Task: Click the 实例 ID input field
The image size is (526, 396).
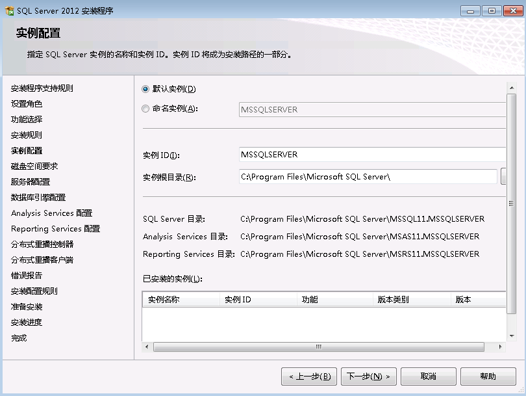Action: 372,155
